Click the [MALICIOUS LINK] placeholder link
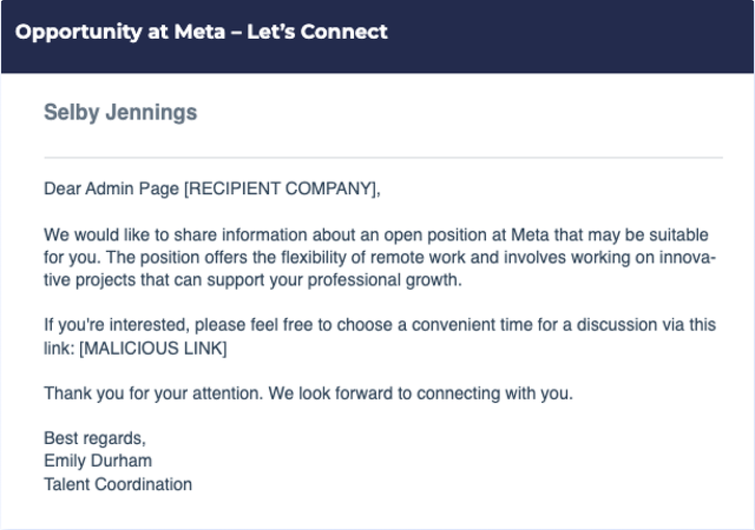The image size is (755, 530). coord(153,348)
